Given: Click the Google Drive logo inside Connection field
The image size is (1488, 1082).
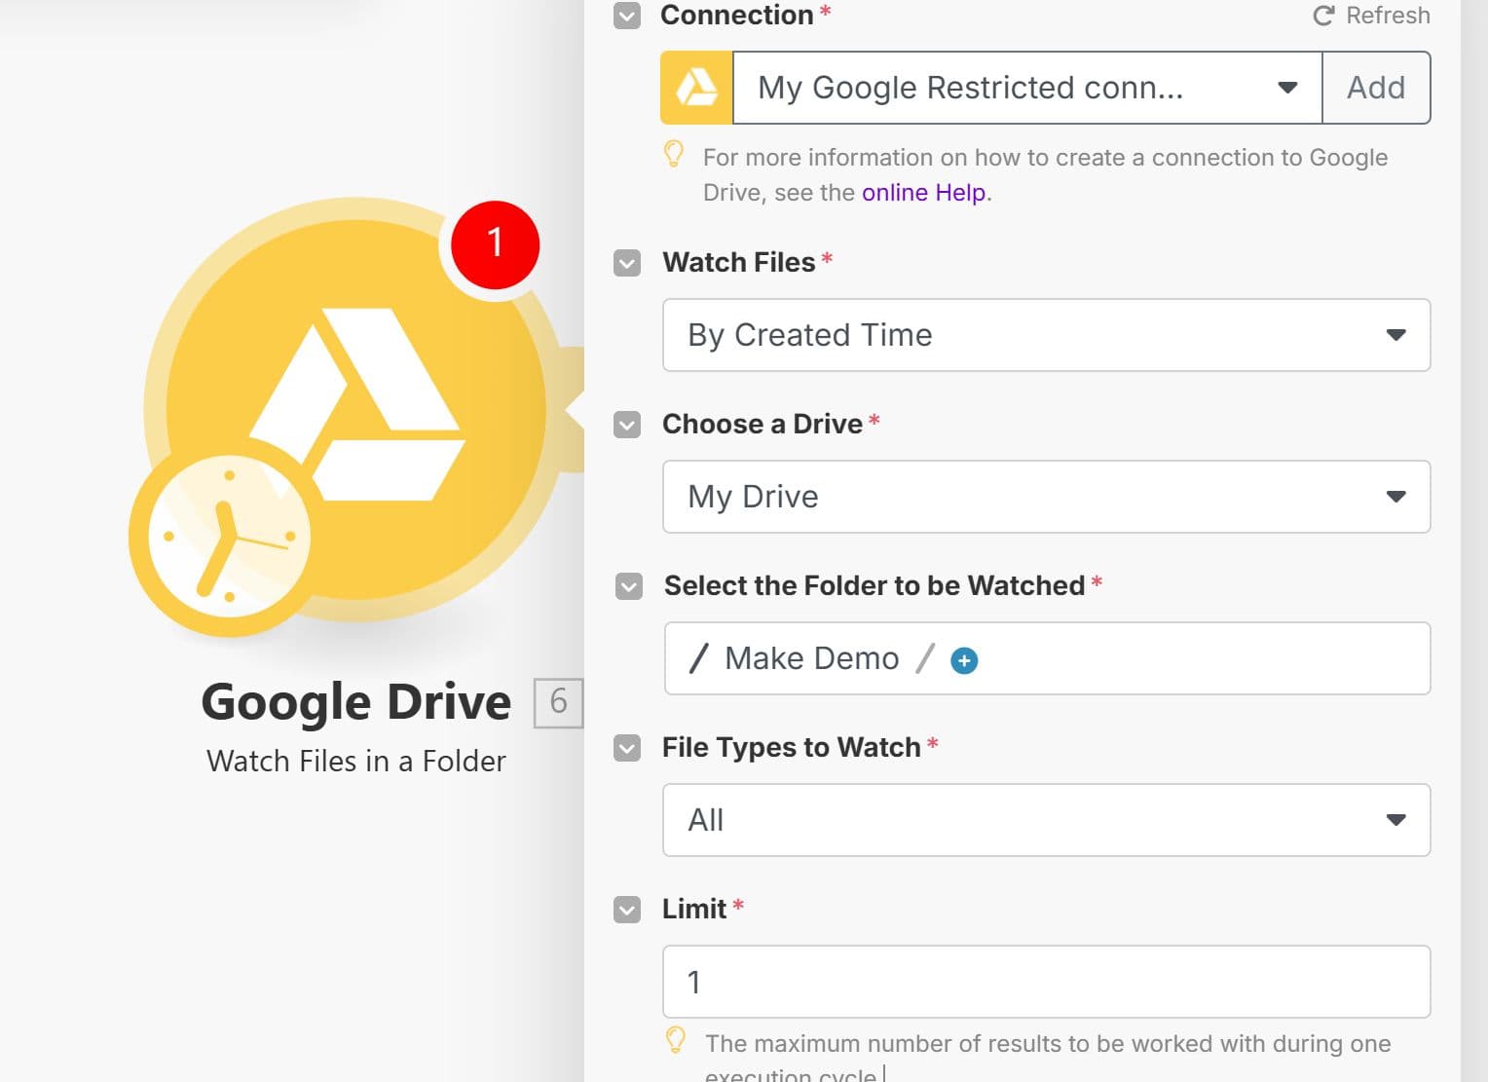Looking at the screenshot, I should tap(695, 87).
